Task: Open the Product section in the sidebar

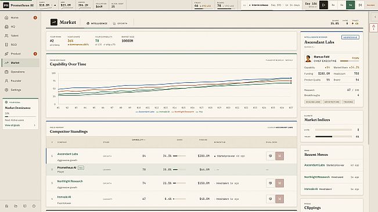Action: 20,54
